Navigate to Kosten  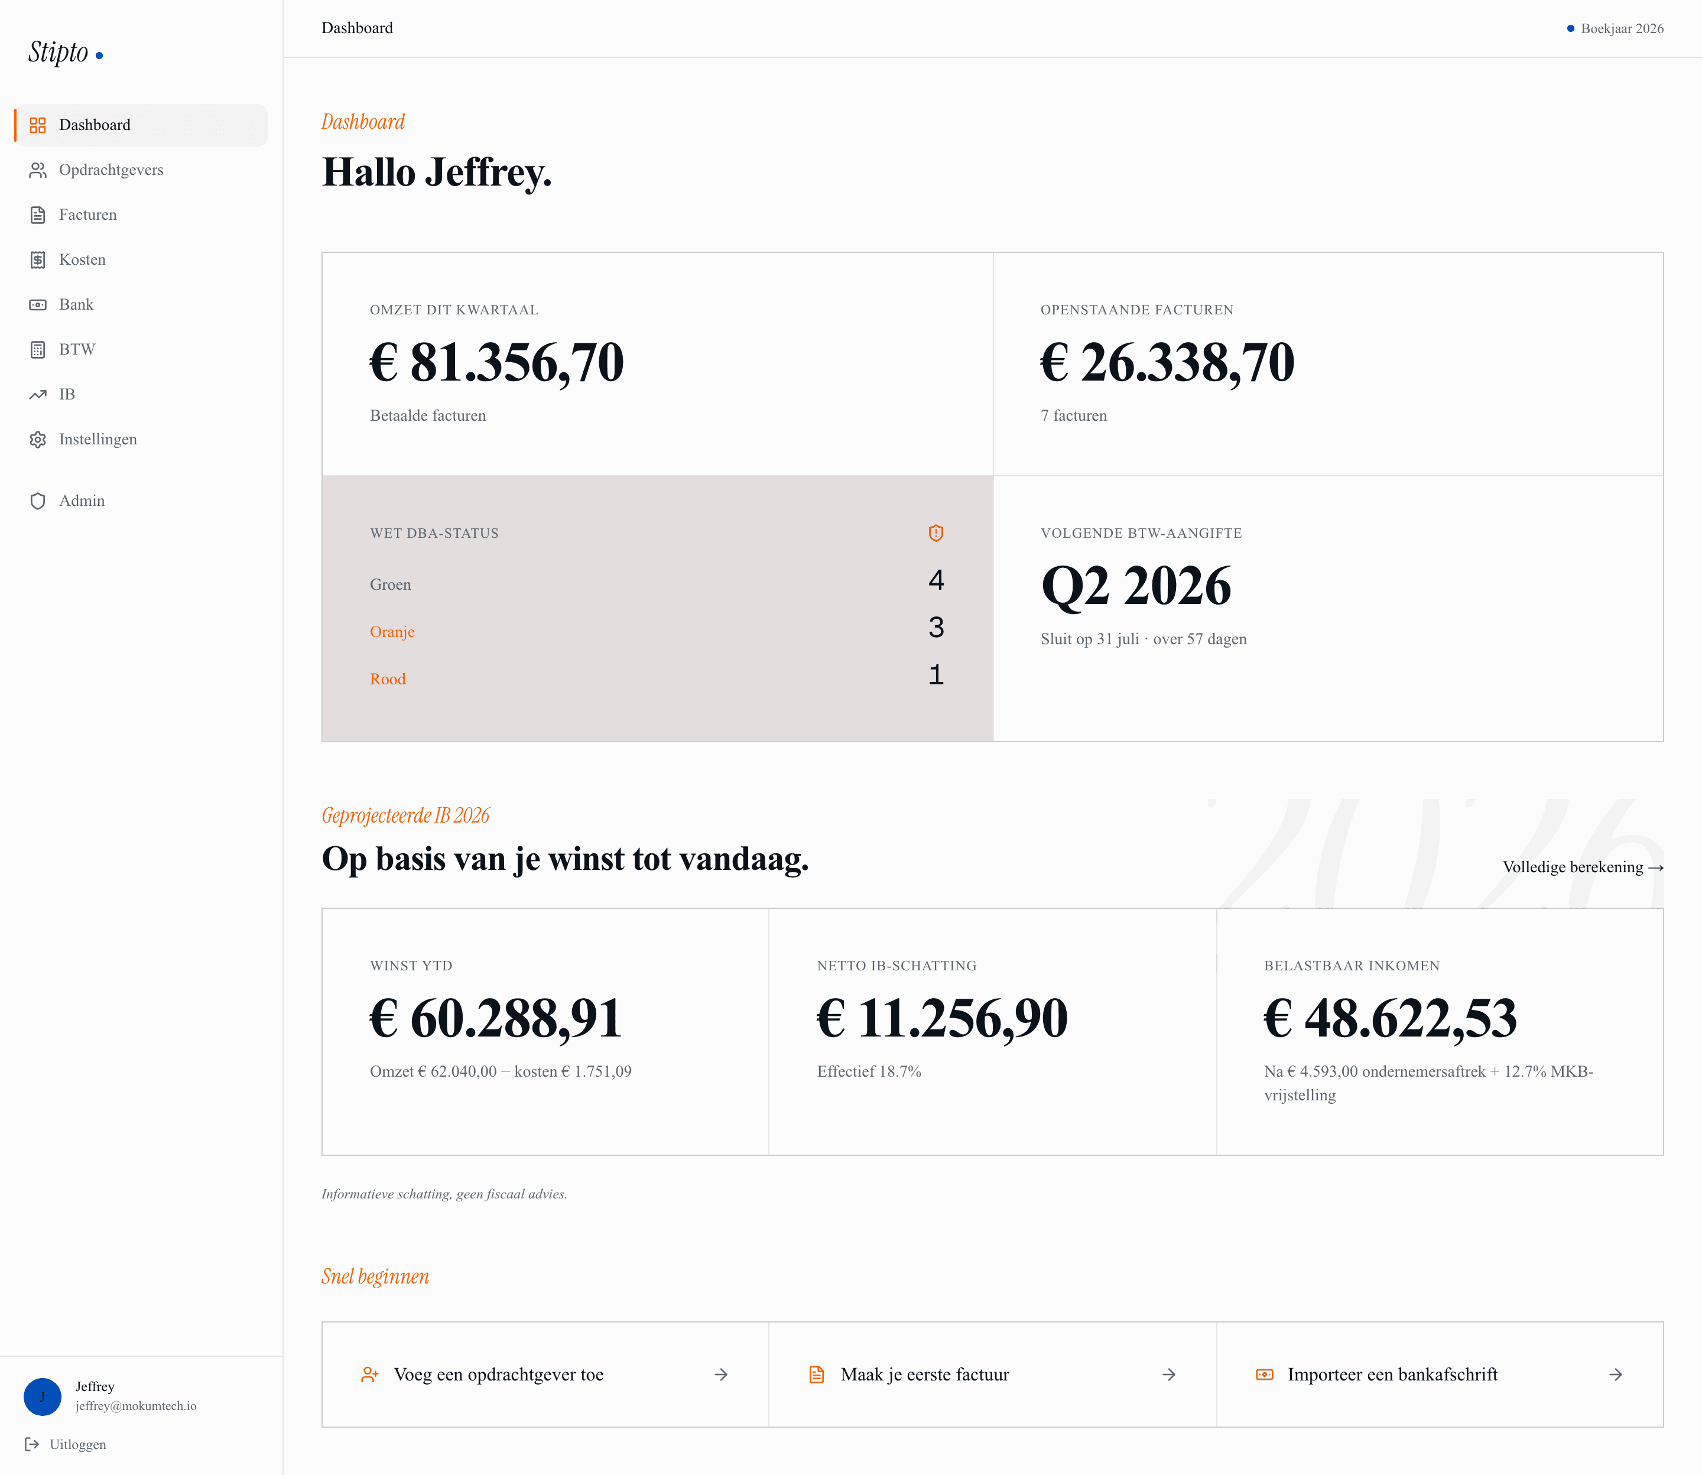pyautogui.click(x=142, y=260)
